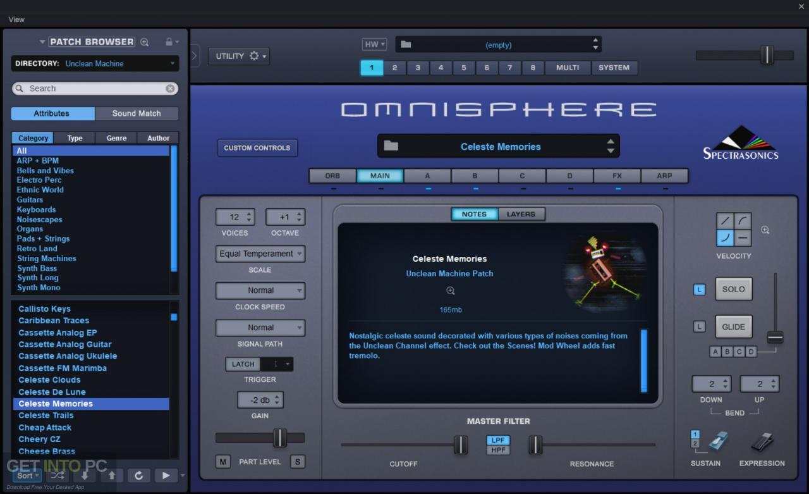Select the highlighted concave velocity curve
This screenshot has width=809, height=494.
(x=725, y=238)
